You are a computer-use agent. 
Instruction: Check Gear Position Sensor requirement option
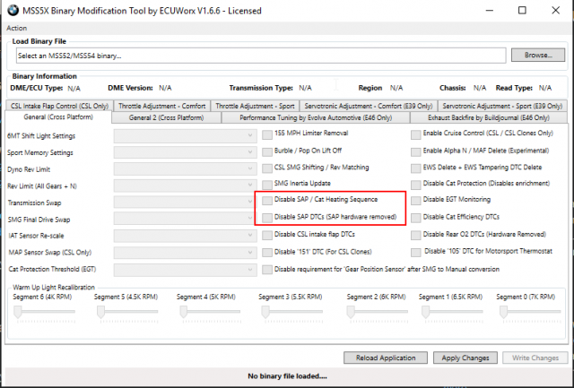point(267,270)
